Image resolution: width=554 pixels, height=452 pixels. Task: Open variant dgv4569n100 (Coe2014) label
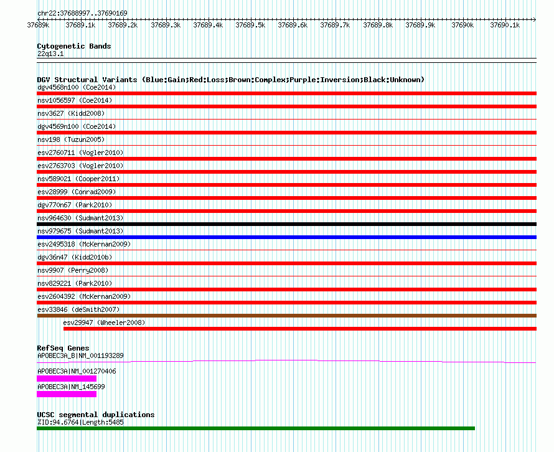click(77, 126)
